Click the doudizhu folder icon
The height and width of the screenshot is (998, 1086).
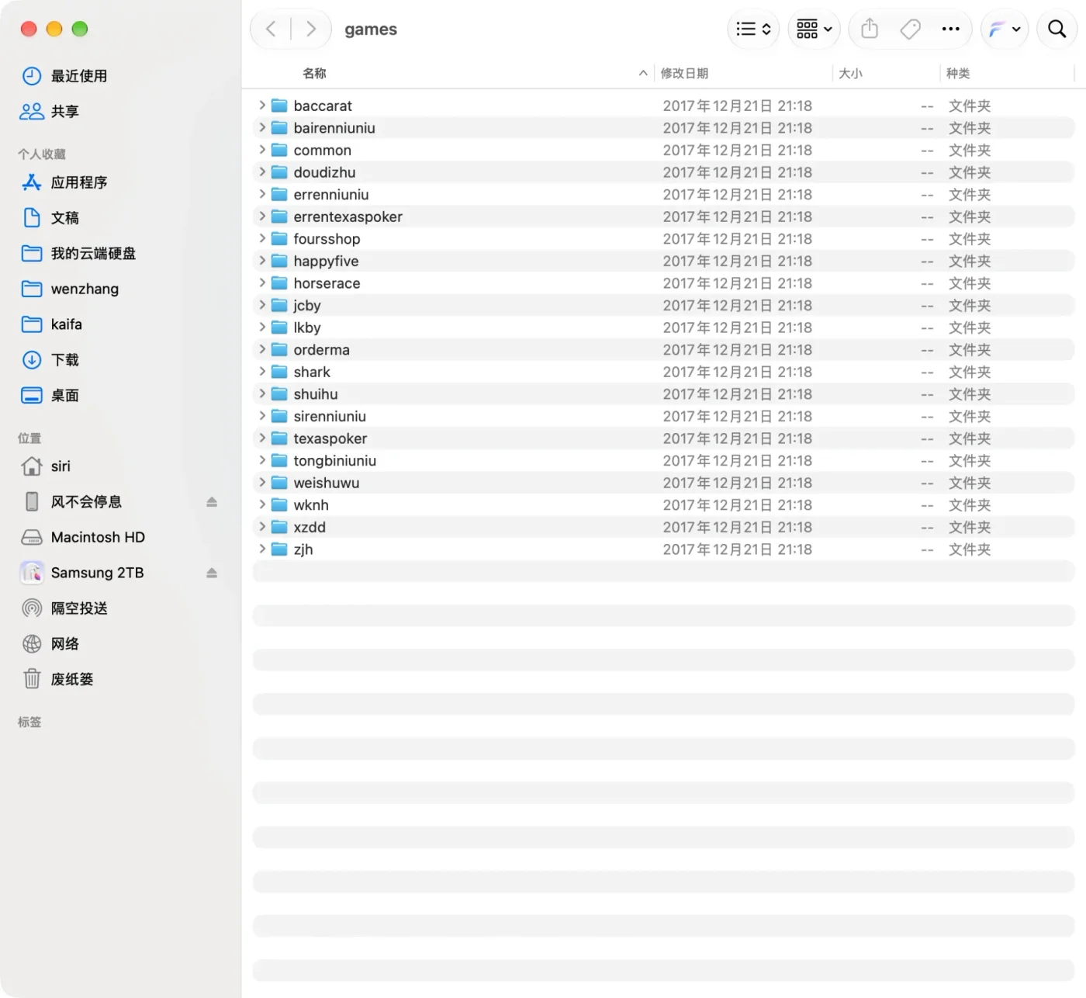pyautogui.click(x=279, y=172)
